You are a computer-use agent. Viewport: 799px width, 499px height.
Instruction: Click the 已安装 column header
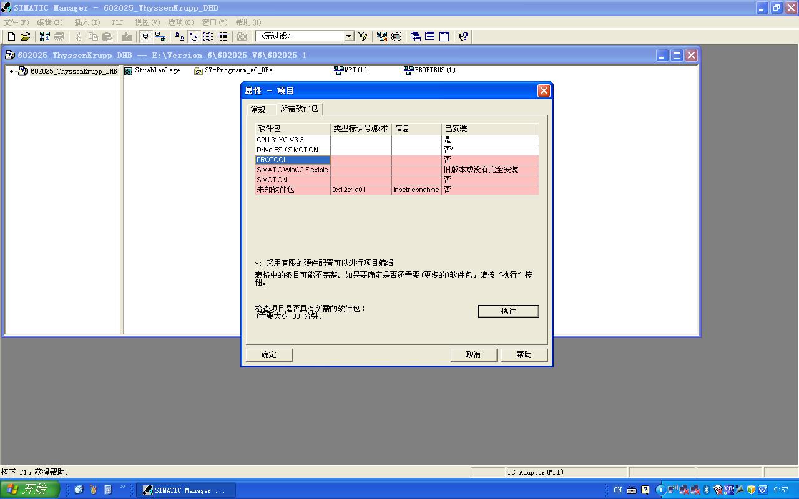click(491, 128)
